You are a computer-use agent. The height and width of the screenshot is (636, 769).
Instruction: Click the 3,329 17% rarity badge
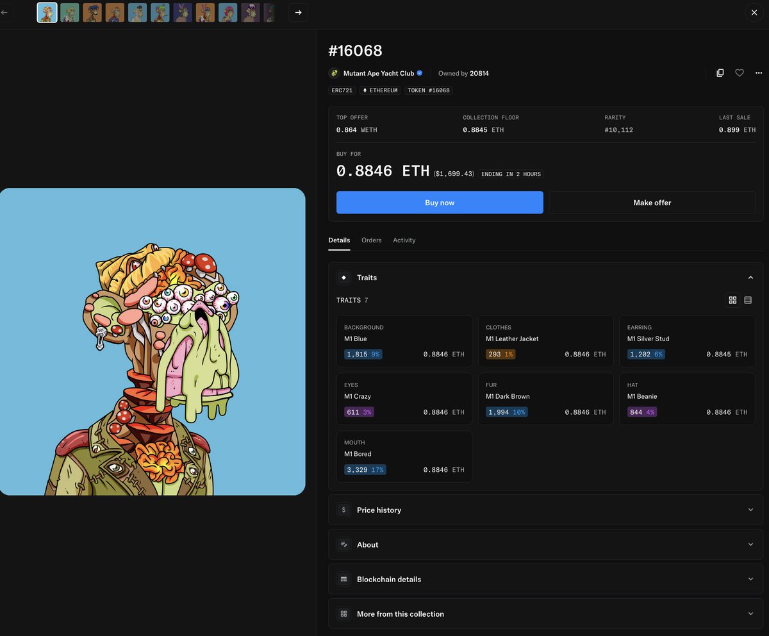(365, 470)
